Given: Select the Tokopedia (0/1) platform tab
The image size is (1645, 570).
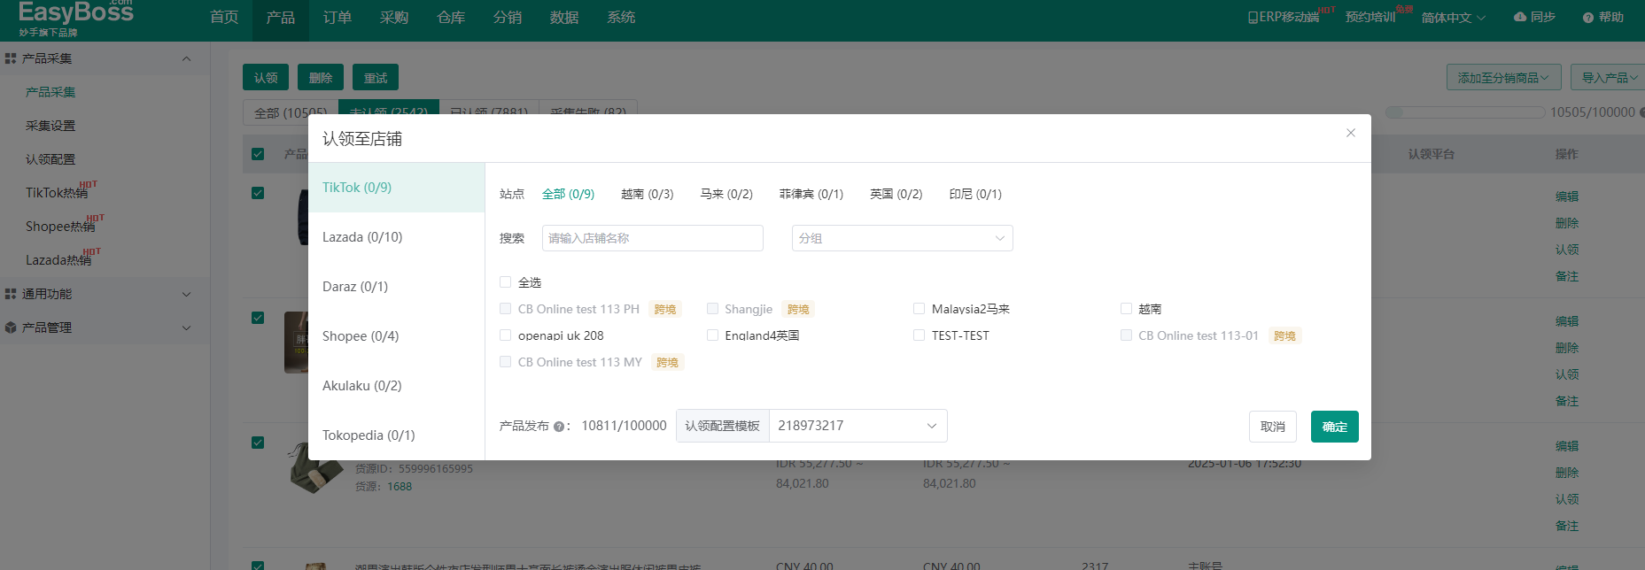Looking at the screenshot, I should point(396,435).
